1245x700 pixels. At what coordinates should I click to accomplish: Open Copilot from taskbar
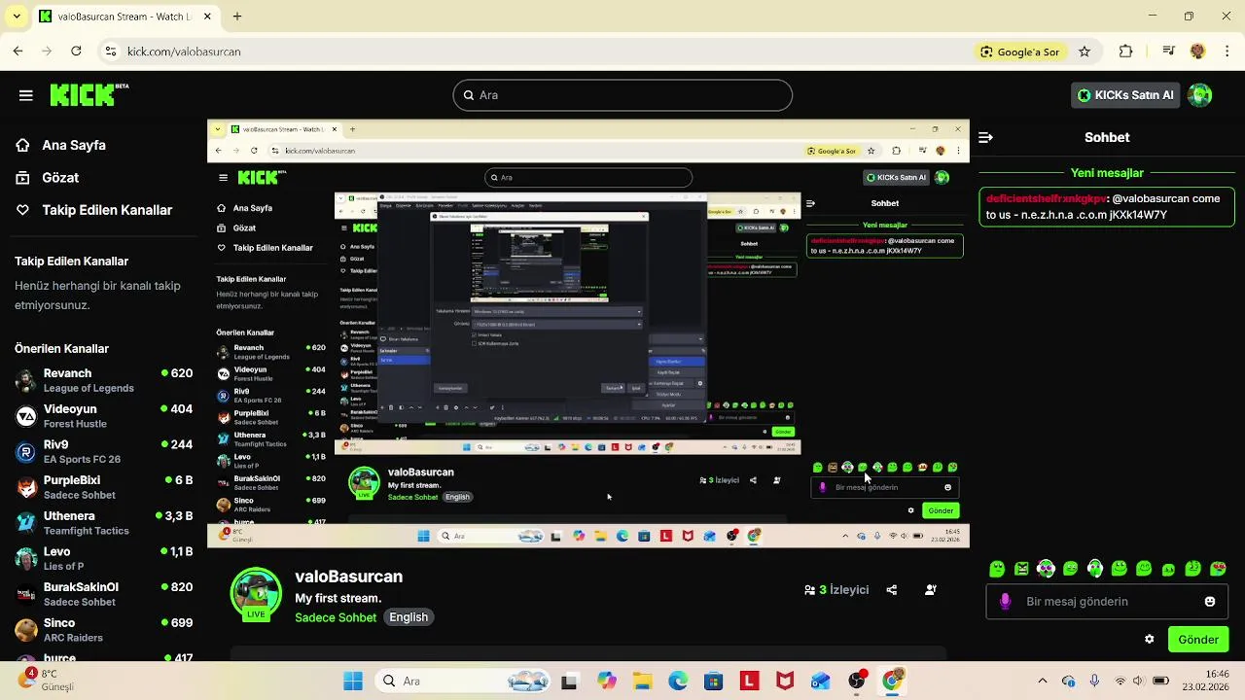point(607,682)
